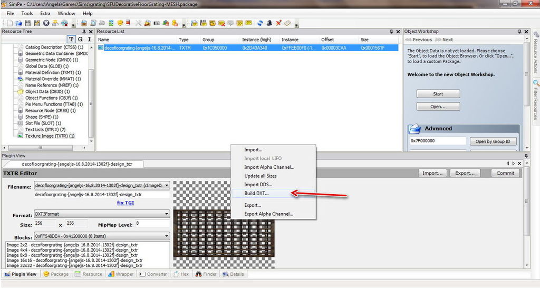Select Material Definition (TXMT) tree item
This screenshot has height=288, width=540.
click(x=53, y=73)
